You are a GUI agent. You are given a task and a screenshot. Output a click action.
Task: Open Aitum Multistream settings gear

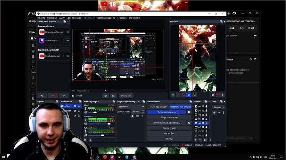(42, 96)
